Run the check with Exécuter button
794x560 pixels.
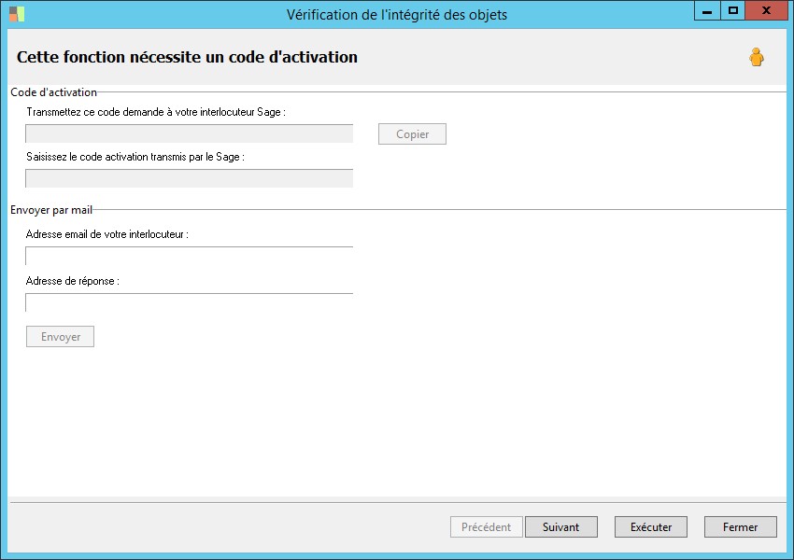[x=651, y=527]
